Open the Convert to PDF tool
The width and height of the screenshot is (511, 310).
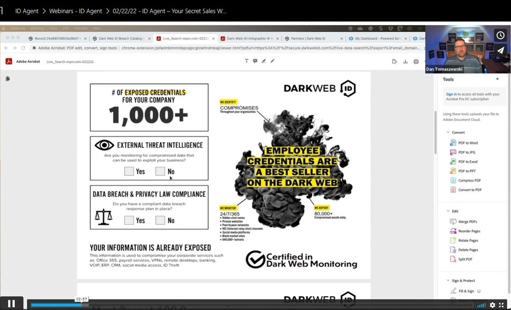470,190
